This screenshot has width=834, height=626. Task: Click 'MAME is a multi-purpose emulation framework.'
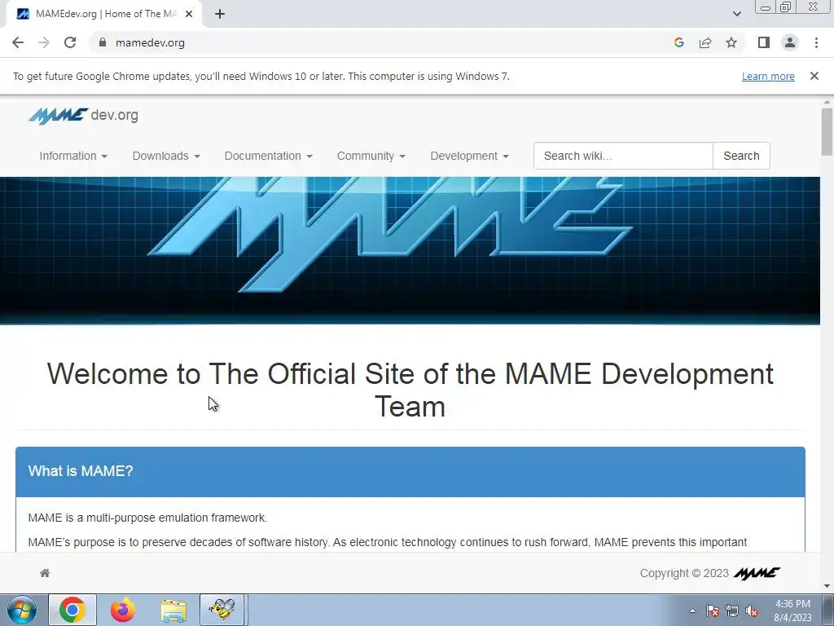pos(147,518)
